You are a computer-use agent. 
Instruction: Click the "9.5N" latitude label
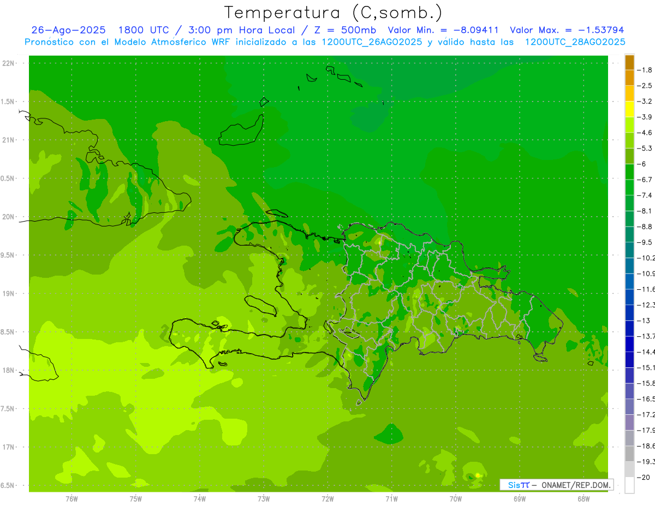[8, 255]
